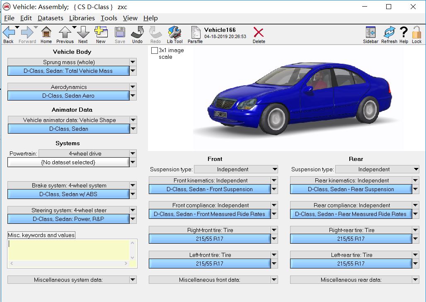Refresh the vehicle assembly screen
426x302 pixels.
tap(389, 34)
